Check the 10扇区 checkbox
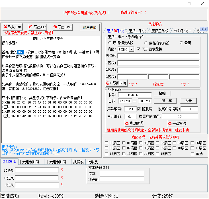 [174, 148]
